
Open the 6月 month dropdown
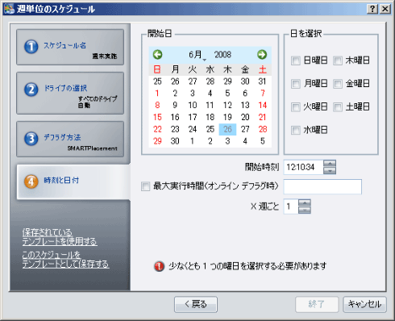coord(197,55)
